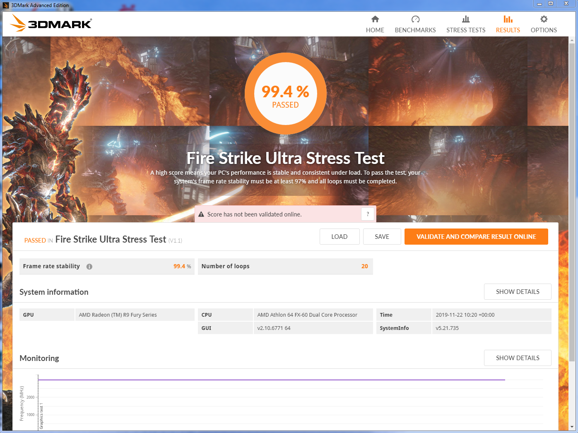Image resolution: width=578 pixels, height=433 pixels.
Task: Maximize the 3DMark window
Action: pos(551,4)
